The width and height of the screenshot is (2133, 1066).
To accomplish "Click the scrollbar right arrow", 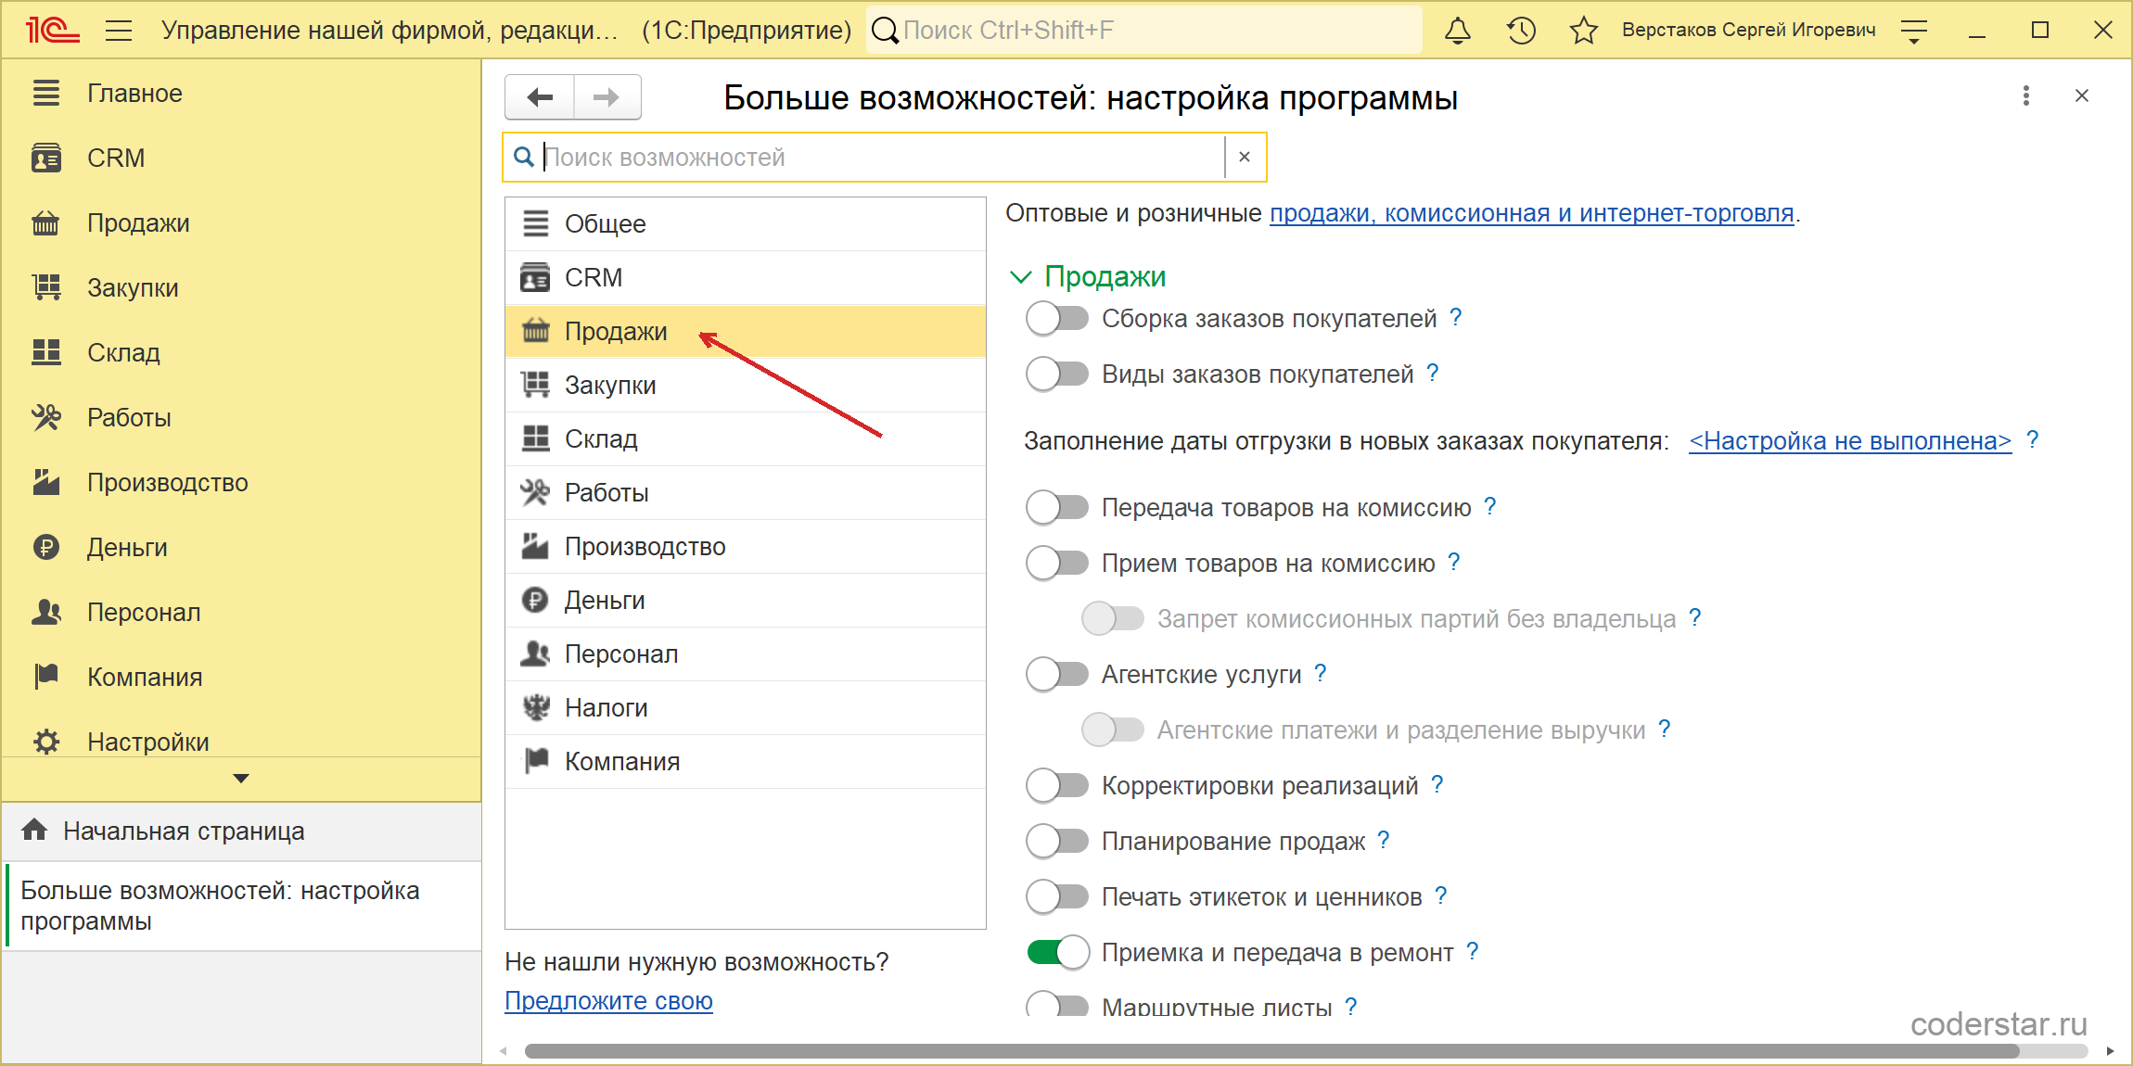I will [2110, 1051].
